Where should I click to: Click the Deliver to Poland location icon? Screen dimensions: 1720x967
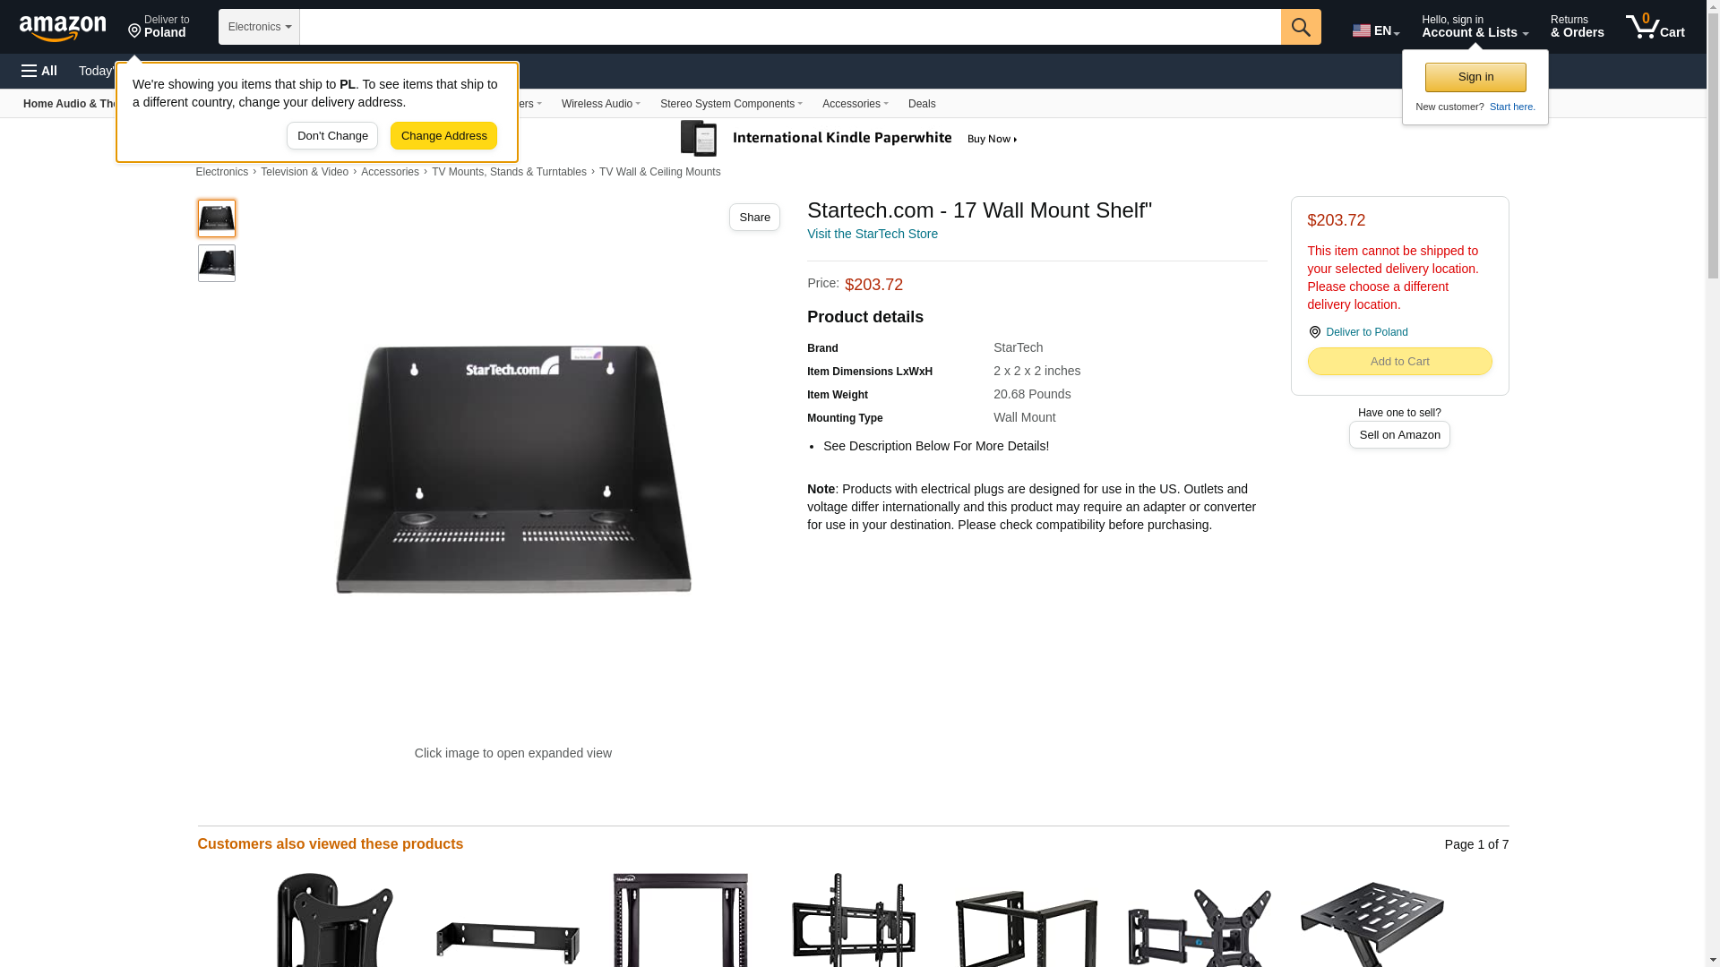pyautogui.click(x=134, y=32)
